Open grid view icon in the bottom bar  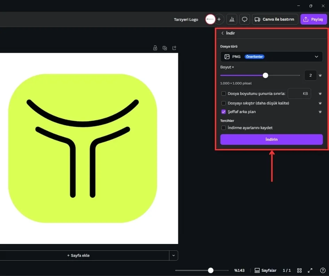(299, 270)
